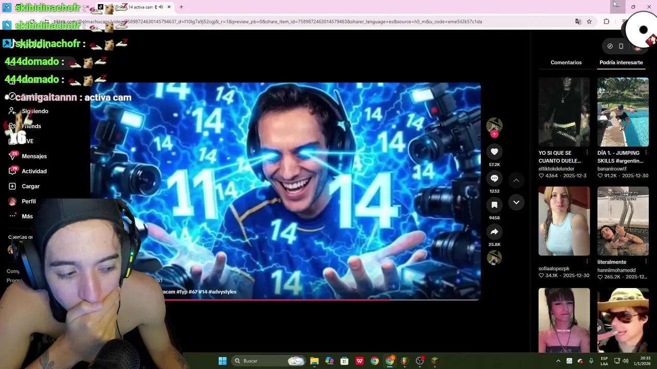Like the video with the heart icon
This screenshot has height=369, width=657.
point(494,152)
